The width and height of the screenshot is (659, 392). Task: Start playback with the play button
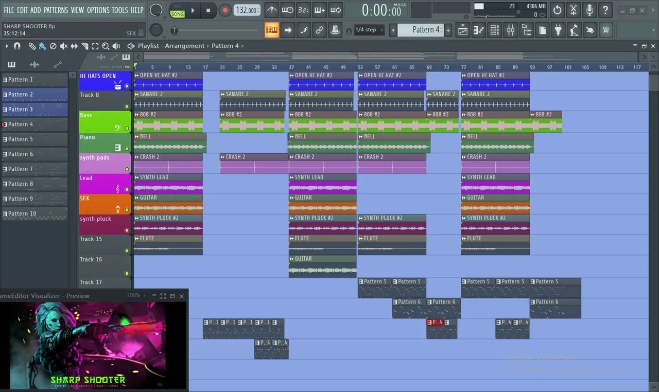click(x=193, y=10)
